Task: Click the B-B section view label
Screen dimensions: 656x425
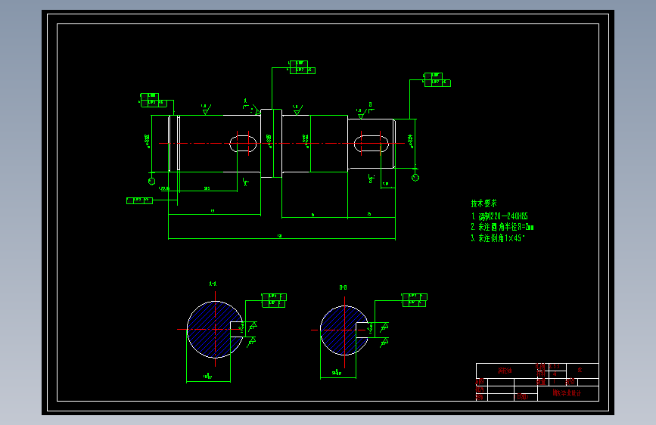Action: [343, 287]
